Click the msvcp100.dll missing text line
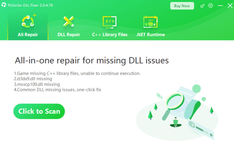The image size is (234, 159). coord(37,84)
